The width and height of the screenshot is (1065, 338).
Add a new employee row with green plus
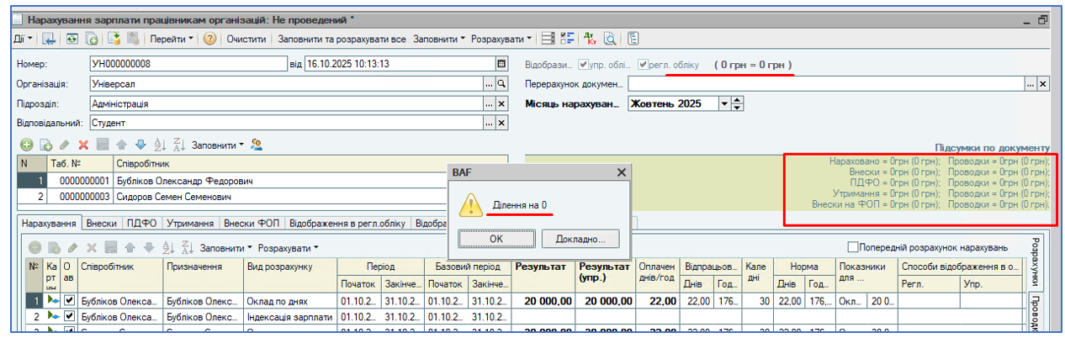(26, 145)
